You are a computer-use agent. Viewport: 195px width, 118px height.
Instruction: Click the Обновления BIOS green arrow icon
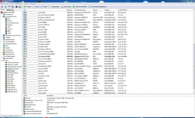[73, 7]
